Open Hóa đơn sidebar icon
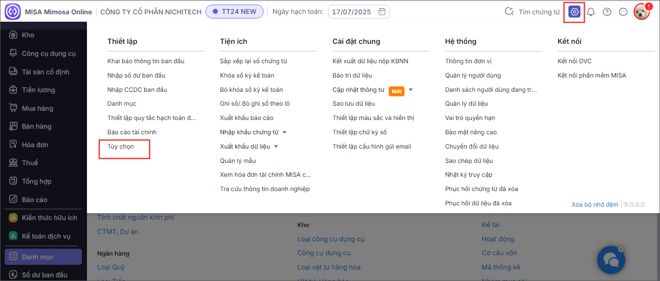Image resolution: width=660 pixels, height=281 pixels. pyautogui.click(x=13, y=144)
